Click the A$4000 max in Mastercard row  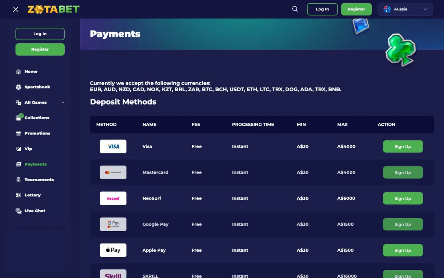pos(346,172)
